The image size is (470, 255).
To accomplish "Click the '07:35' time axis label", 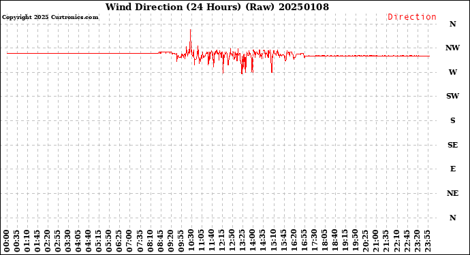I will (140, 241).
